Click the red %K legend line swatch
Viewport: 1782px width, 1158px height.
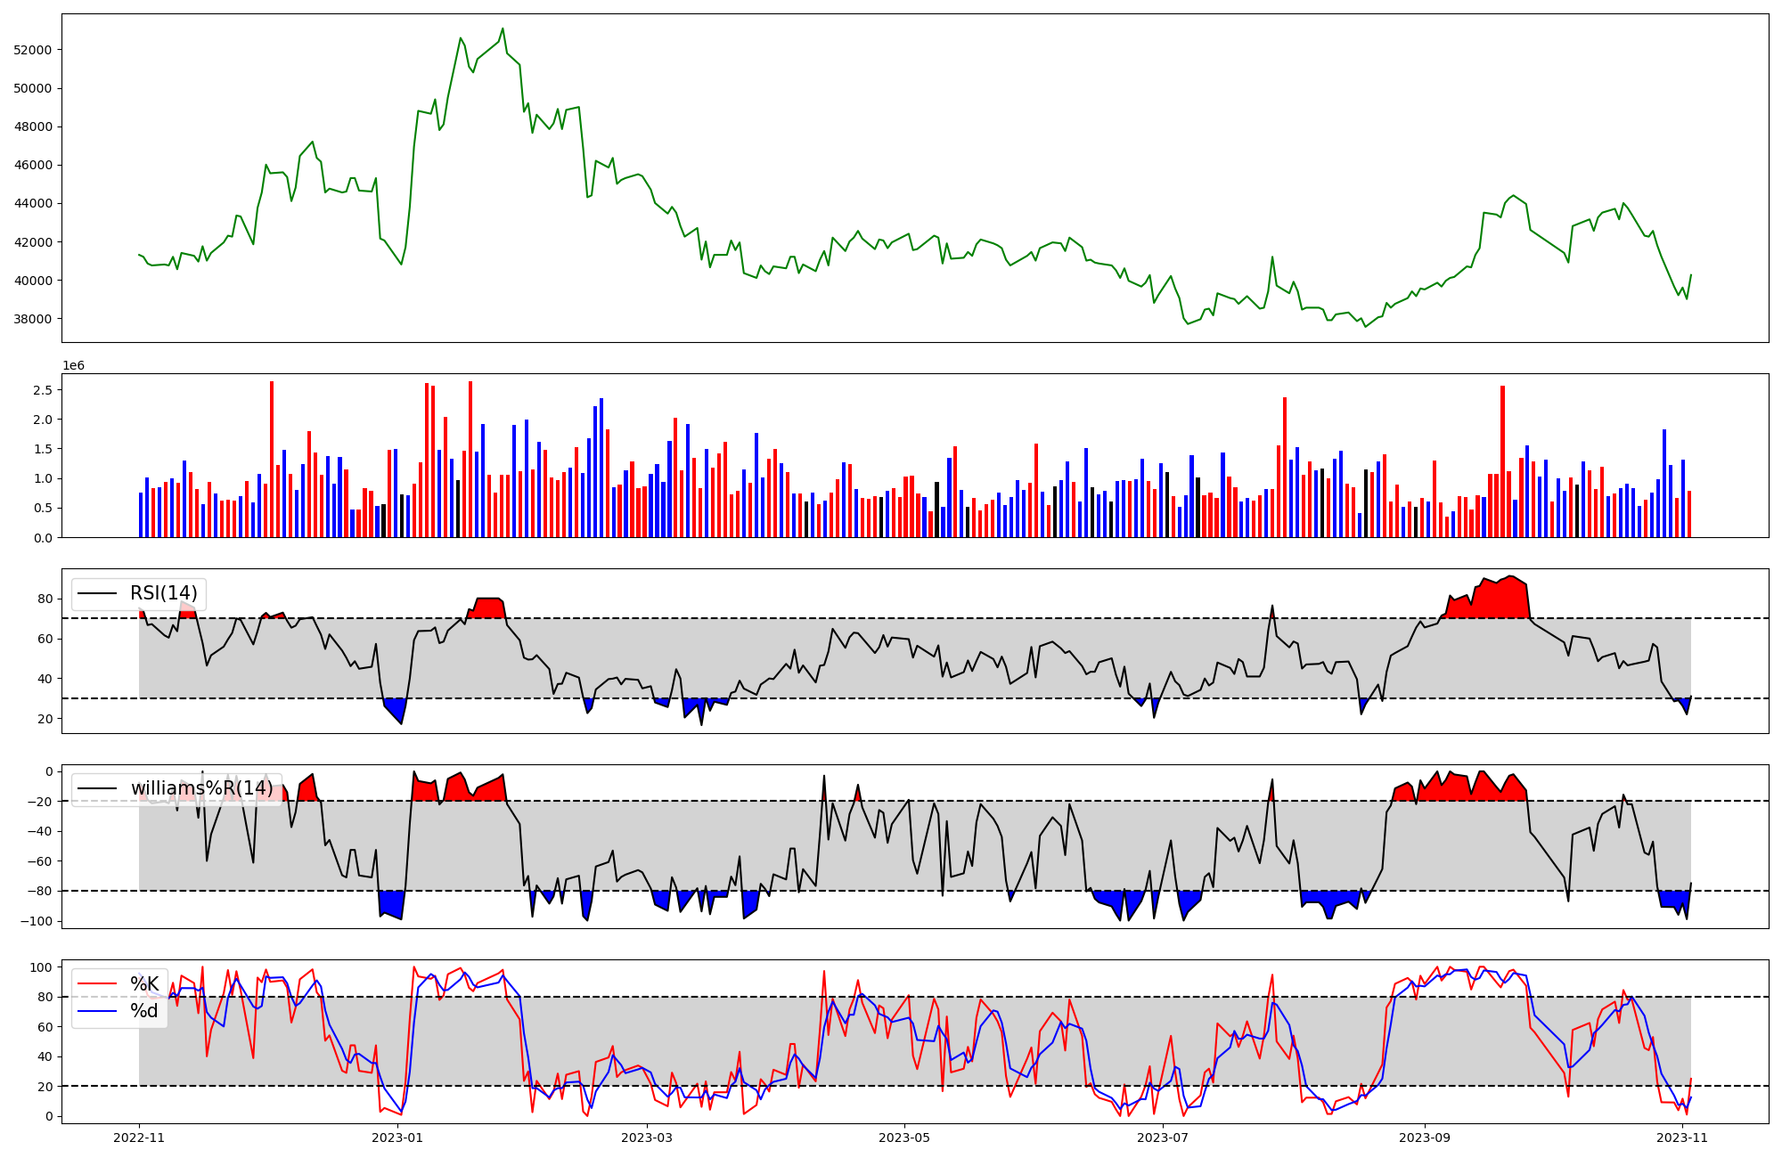coord(98,983)
